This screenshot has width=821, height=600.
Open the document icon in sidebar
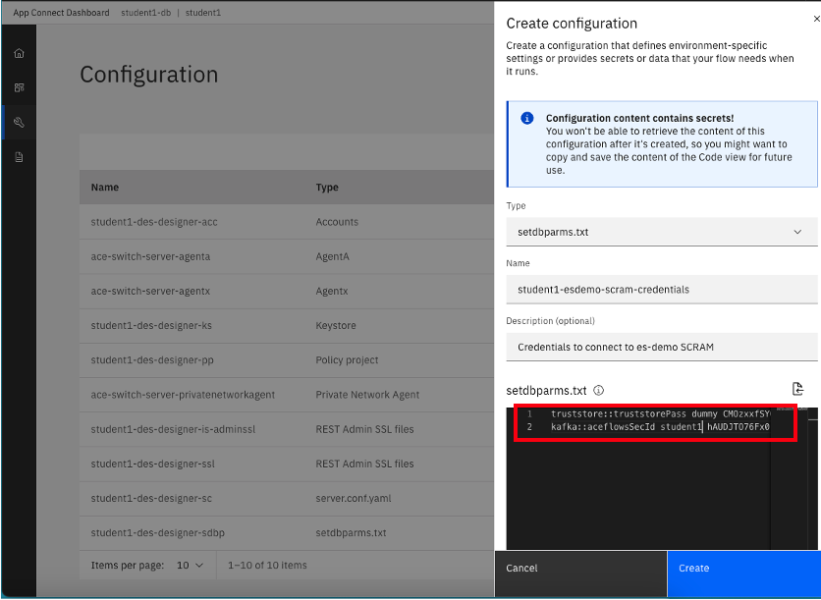[19, 157]
